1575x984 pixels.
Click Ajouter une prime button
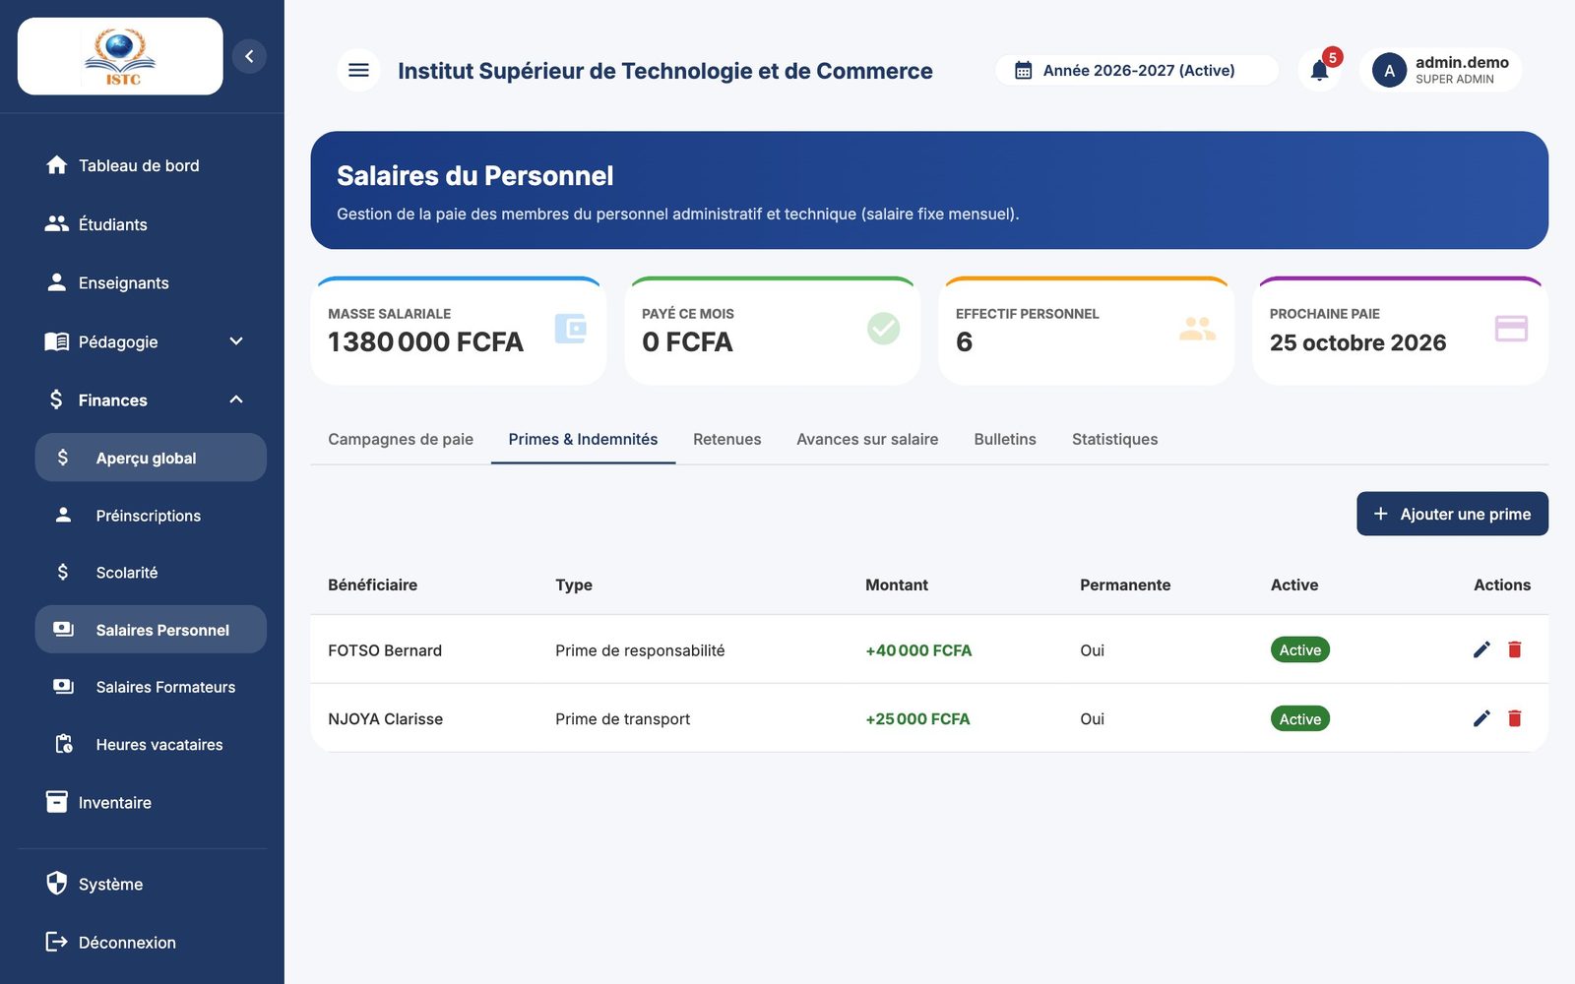(x=1452, y=514)
